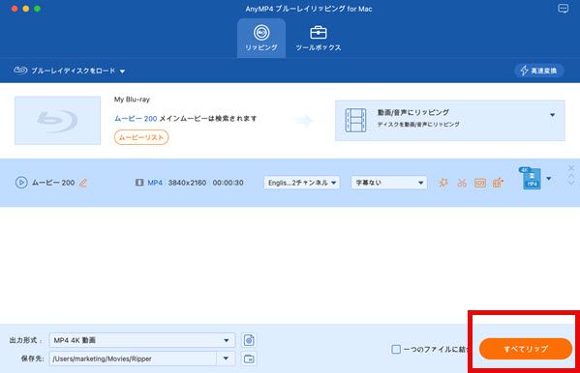The image size is (580, 373).
Task: Click the 3840x2160 resolution text
Action: pyautogui.click(x=187, y=183)
